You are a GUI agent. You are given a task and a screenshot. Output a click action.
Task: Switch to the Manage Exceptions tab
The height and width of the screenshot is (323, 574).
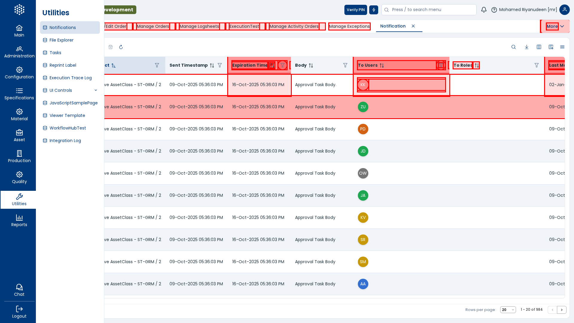[349, 26]
